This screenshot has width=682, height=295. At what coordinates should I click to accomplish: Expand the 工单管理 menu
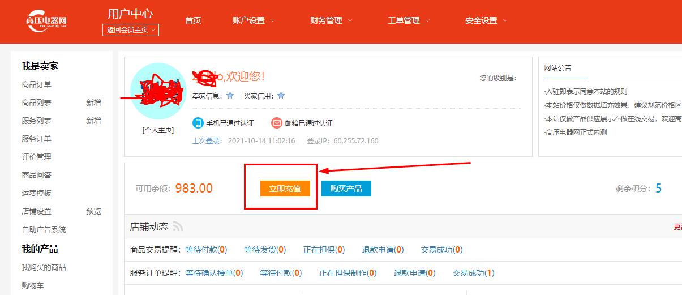pos(409,20)
